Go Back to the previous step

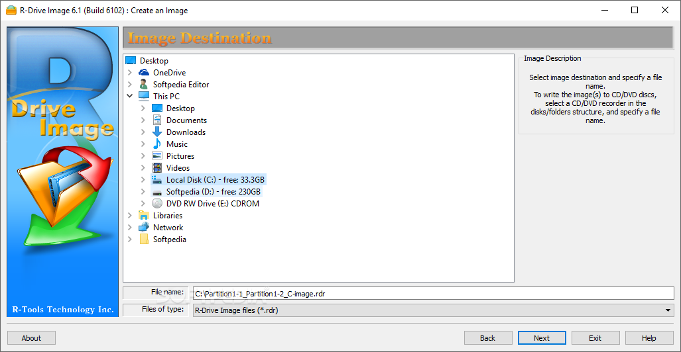488,338
